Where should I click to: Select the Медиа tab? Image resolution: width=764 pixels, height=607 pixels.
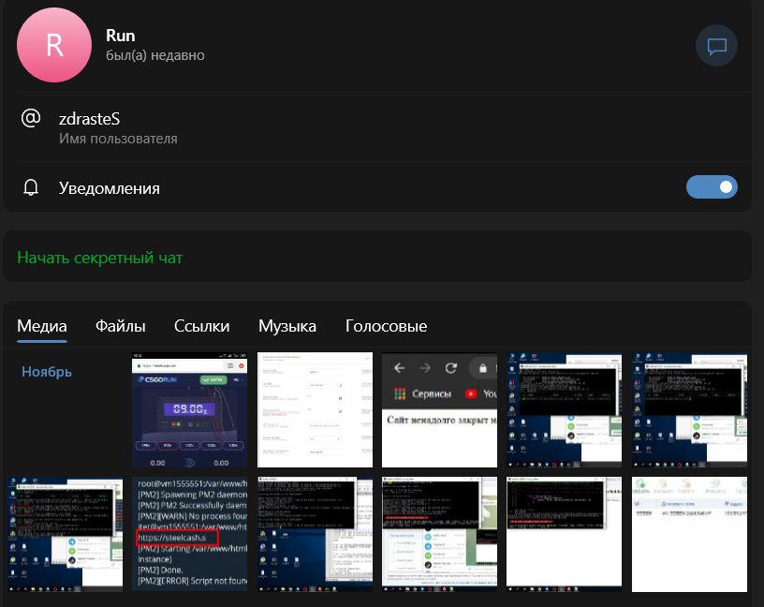[42, 326]
